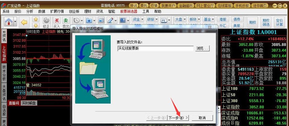
Task: Click the 债券 toolbar button
Action: (x=237, y=19)
